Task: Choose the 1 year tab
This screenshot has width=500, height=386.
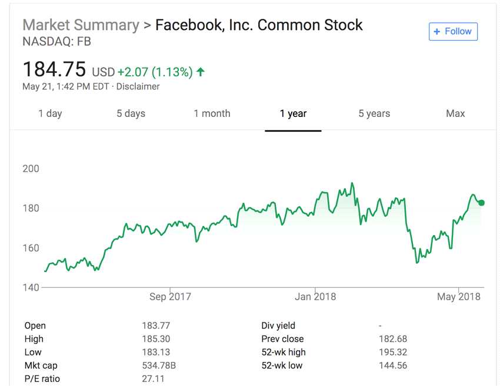Action: [293, 113]
